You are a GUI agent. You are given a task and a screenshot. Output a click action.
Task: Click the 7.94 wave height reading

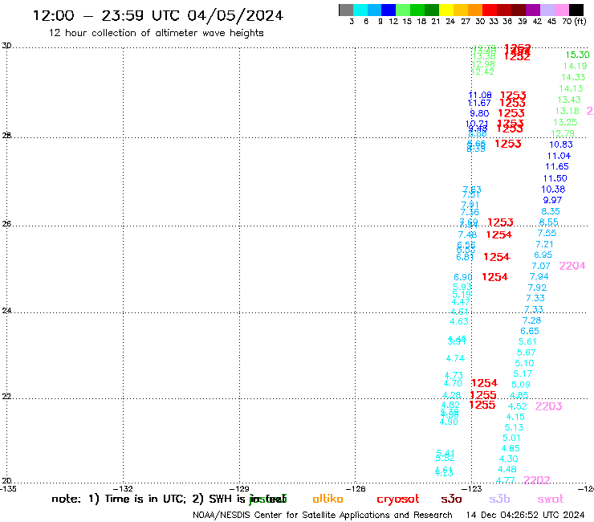pyautogui.click(x=539, y=277)
